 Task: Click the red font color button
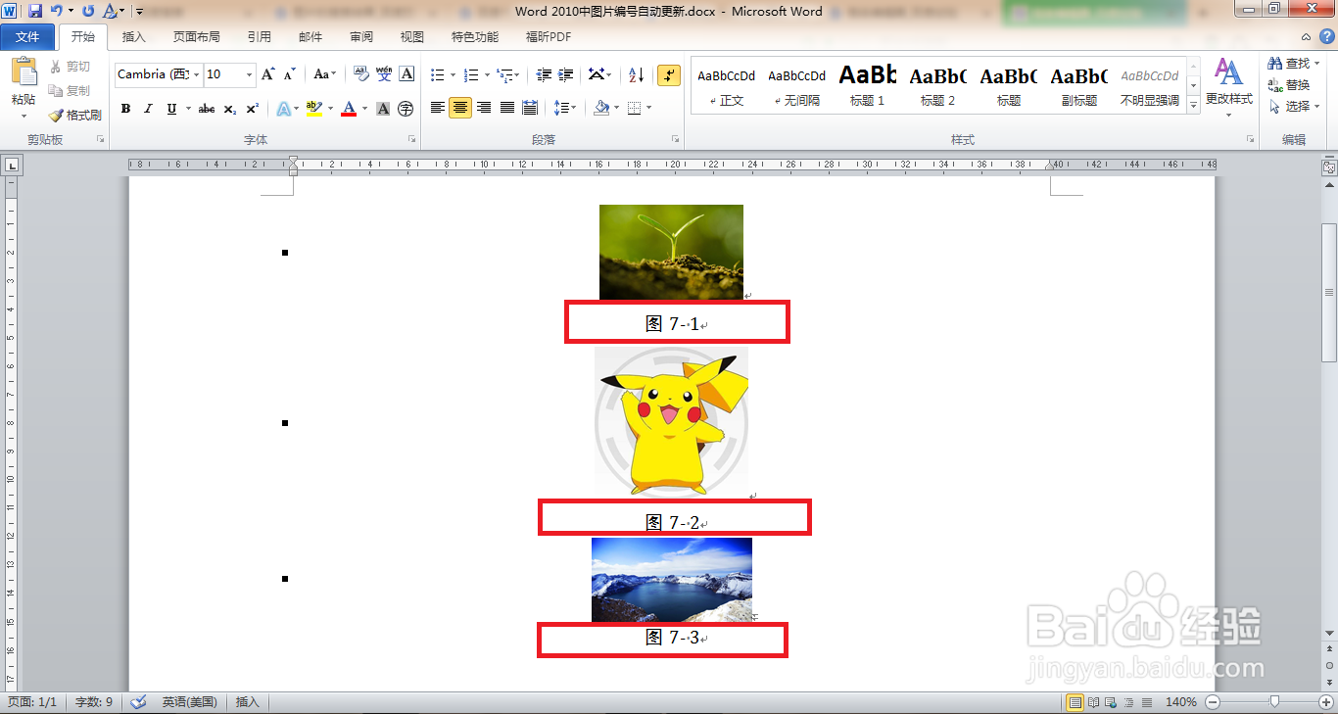(349, 109)
